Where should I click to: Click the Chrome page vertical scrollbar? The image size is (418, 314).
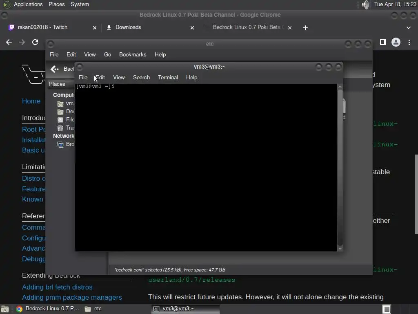[x=416, y=195]
